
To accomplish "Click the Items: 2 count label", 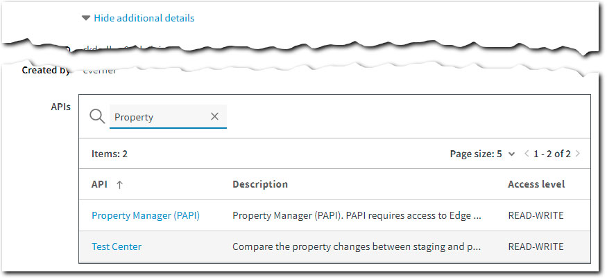I will pos(109,154).
